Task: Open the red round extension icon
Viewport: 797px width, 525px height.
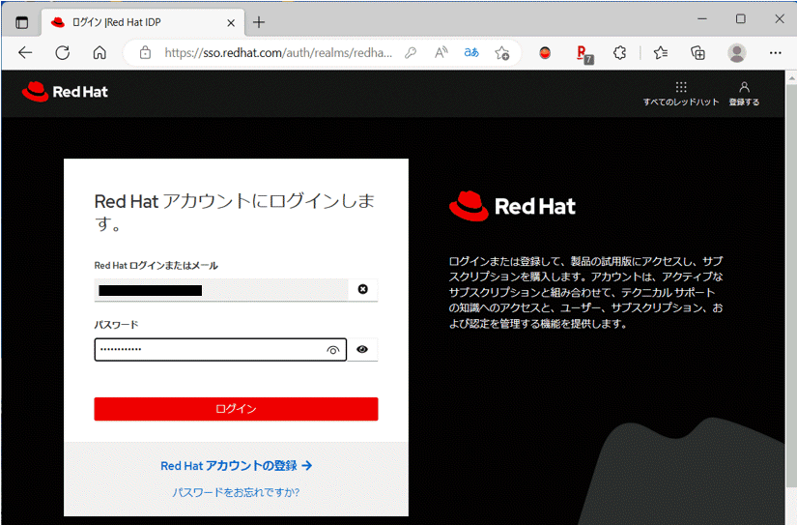Action: point(545,52)
